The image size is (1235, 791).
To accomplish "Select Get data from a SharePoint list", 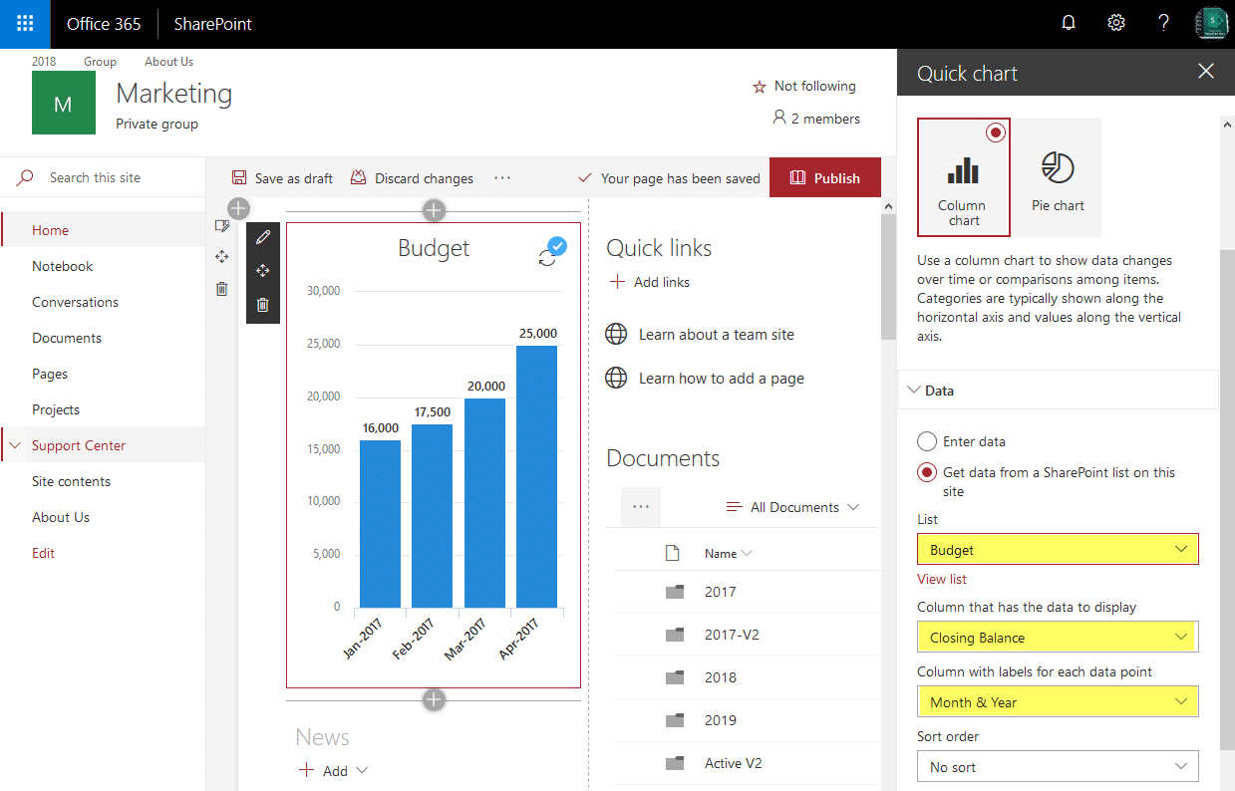I will 926,472.
